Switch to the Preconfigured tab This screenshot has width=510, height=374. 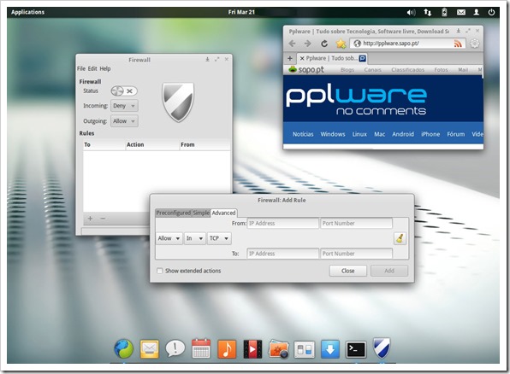click(174, 213)
